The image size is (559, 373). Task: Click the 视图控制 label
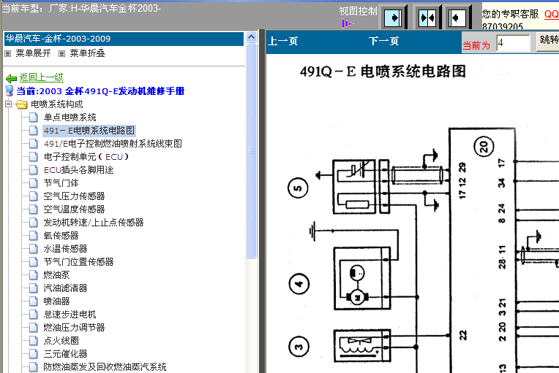tap(358, 12)
